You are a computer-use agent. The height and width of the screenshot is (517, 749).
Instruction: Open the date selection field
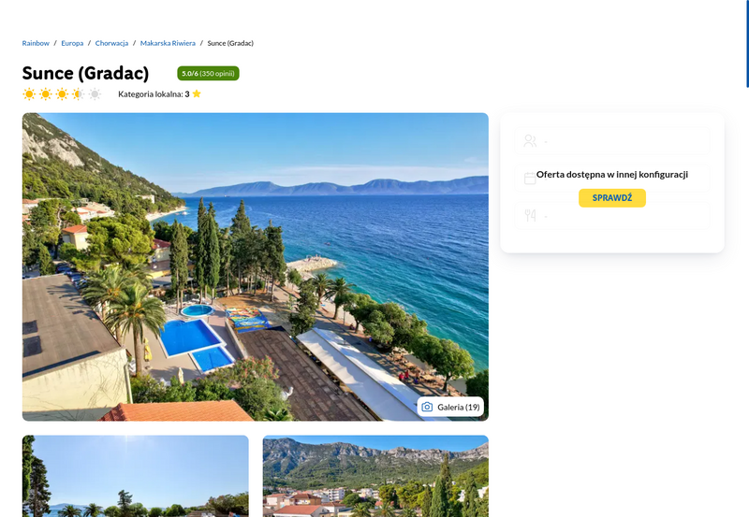pos(612,178)
